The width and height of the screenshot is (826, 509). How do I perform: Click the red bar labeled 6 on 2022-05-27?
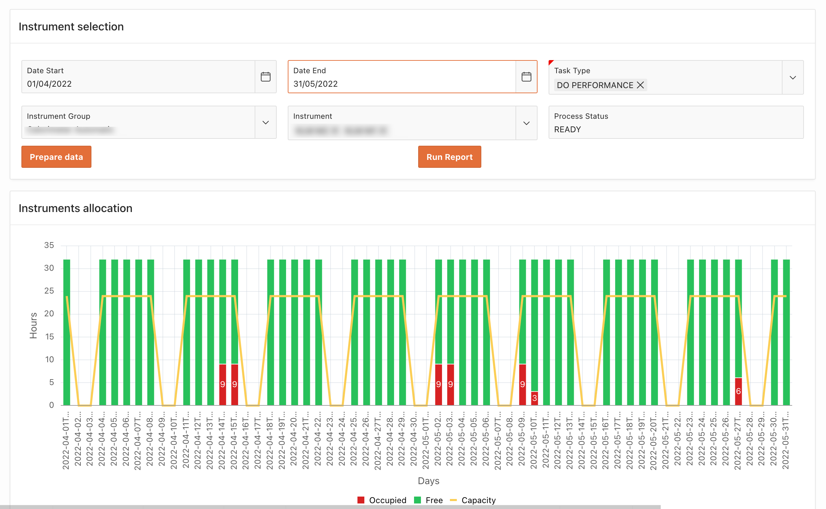[x=738, y=391]
